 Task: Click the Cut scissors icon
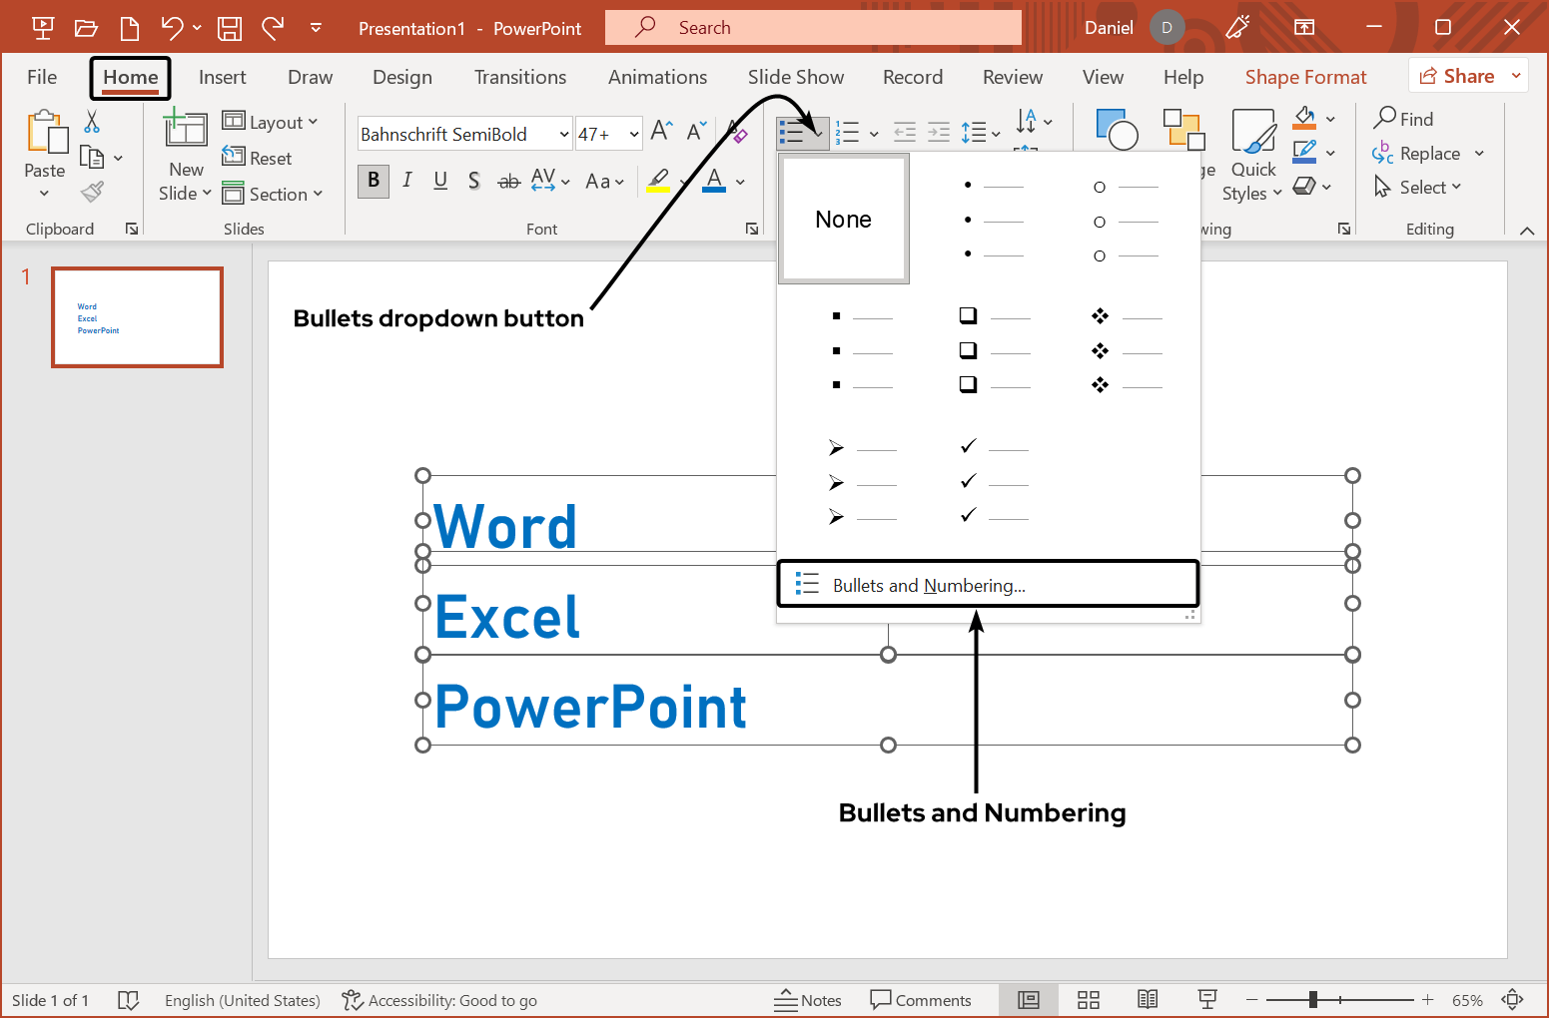point(92,122)
